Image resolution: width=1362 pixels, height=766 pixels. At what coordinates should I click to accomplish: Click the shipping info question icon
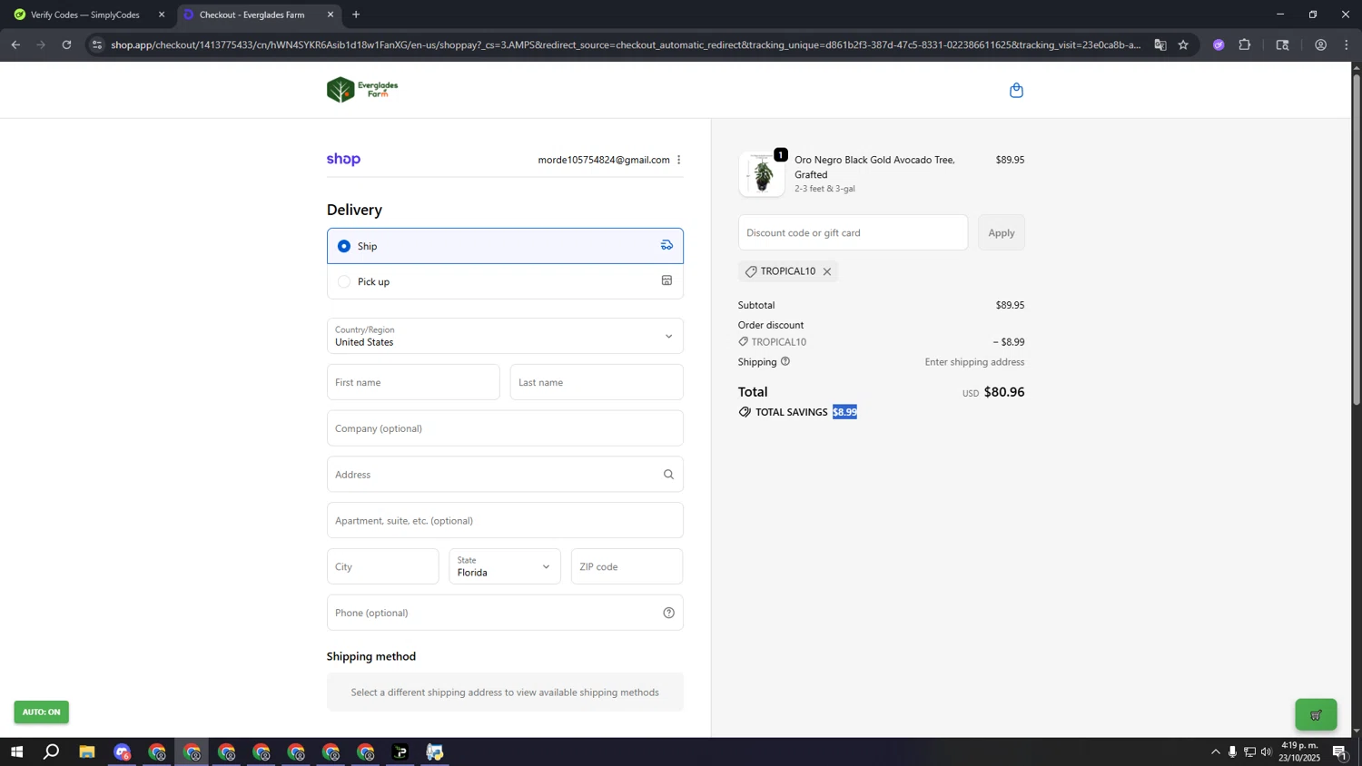785,361
